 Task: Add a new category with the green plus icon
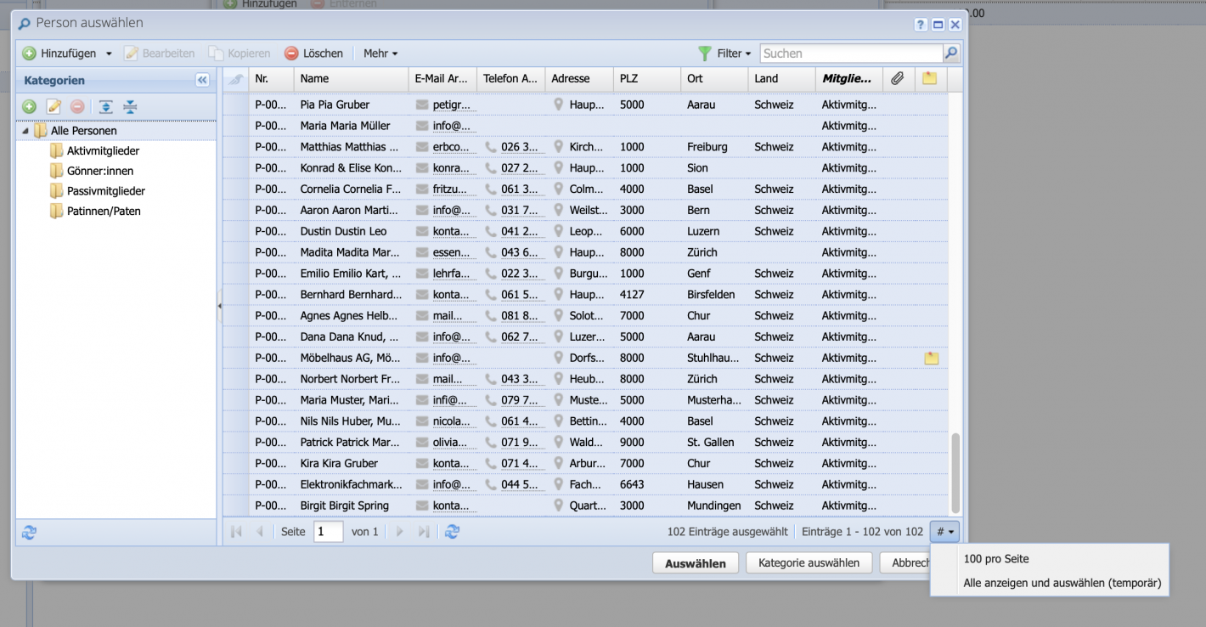coord(29,106)
